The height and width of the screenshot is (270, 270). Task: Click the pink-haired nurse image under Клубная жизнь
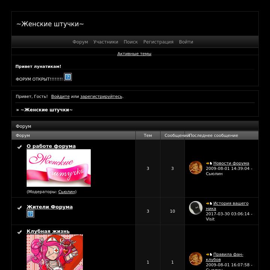55,252
